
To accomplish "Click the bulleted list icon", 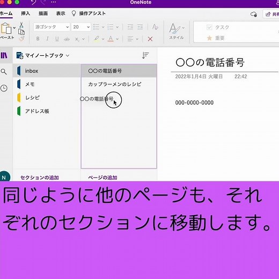I will 96,27.
